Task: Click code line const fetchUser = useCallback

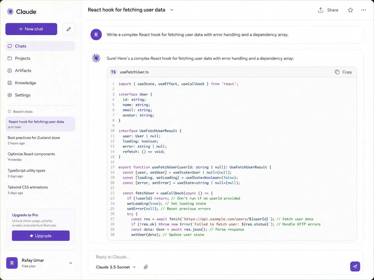Action: point(168,193)
